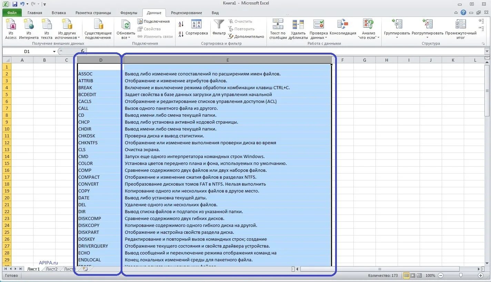Screen dimensions: 491x282
Task: Switch to Page Layout view in status bar
Action: coord(413,276)
